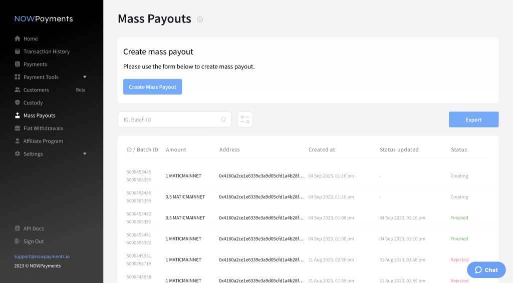The width and height of the screenshot is (513, 283).
Task: Open Fiat Withdrawals
Action: (43, 128)
